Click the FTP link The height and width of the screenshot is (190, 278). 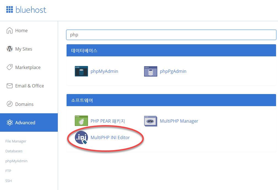tap(8, 171)
